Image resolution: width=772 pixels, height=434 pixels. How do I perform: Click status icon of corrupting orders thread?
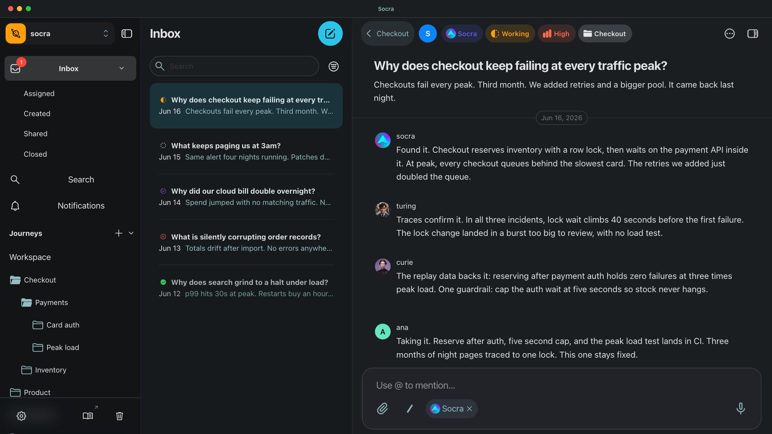(163, 237)
